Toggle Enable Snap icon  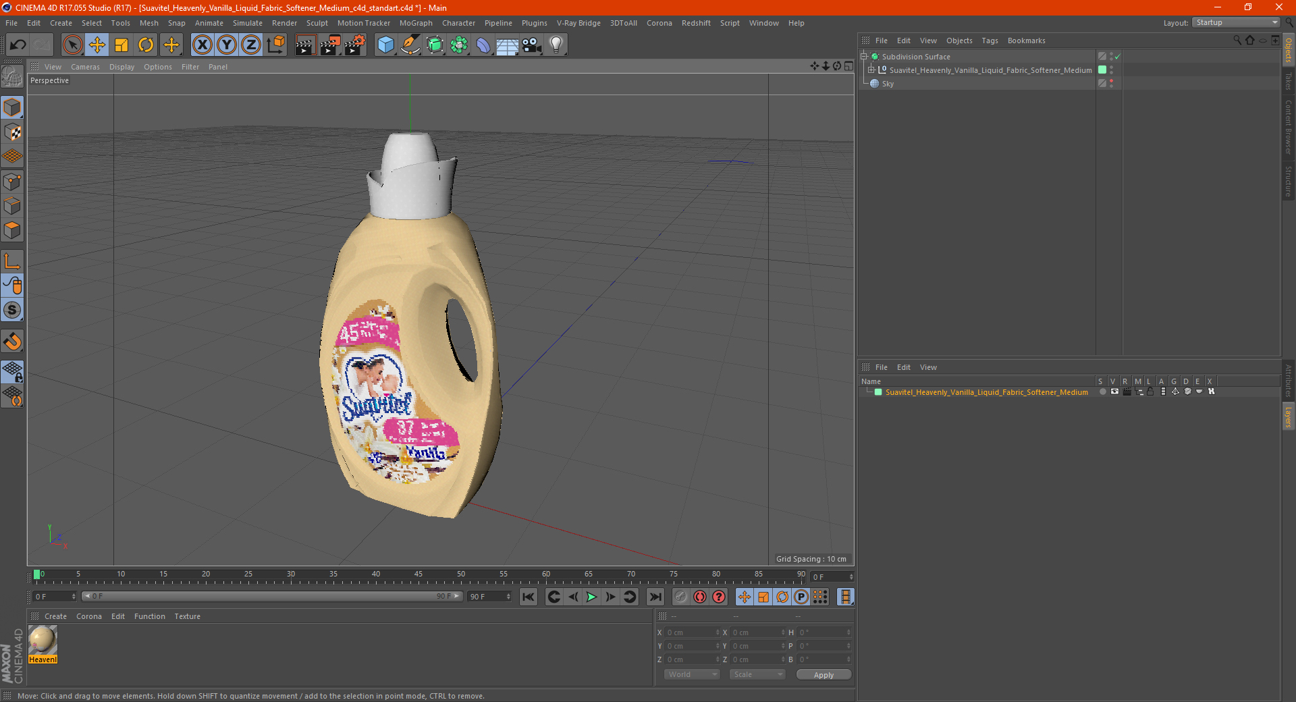(12, 310)
